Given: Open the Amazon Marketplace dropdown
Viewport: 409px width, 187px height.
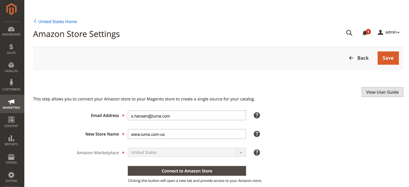Looking at the screenshot, I should click(187, 152).
